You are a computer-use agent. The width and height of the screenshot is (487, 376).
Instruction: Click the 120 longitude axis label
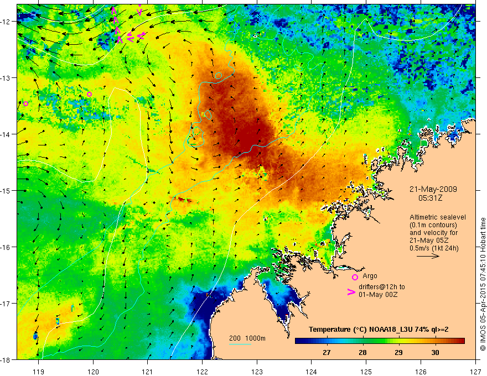point(93,372)
